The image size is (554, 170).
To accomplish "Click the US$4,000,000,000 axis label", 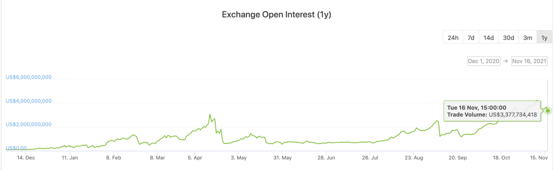I will 29,101.
